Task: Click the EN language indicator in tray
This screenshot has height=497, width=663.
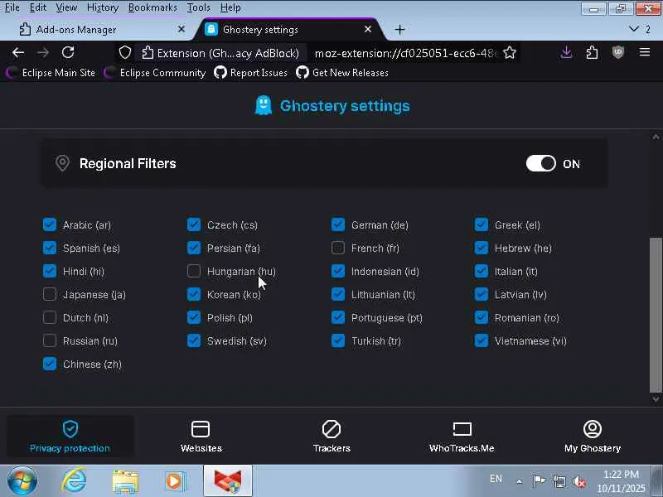Action: pyautogui.click(x=496, y=479)
